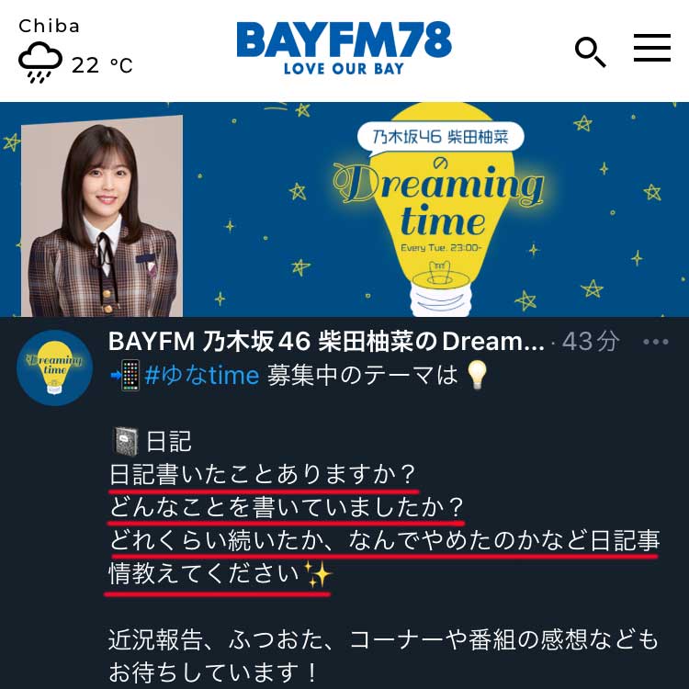
Task: Tap the rain cloud weather icon
Action: coord(40,62)
